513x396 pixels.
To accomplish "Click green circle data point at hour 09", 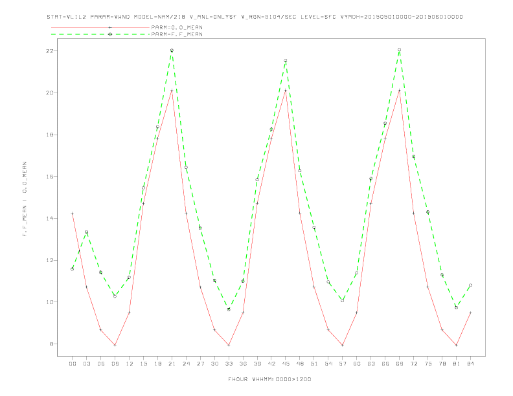I will [115, 296].
